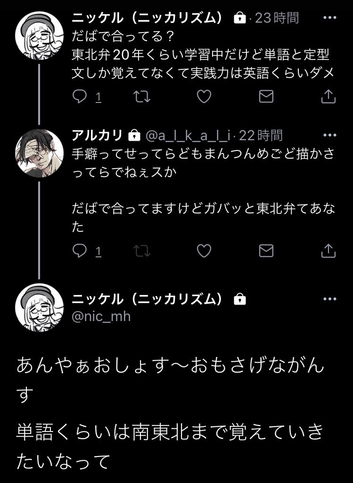
Task: Reply to アルカリ's tweet
Action: click(79, 251)
